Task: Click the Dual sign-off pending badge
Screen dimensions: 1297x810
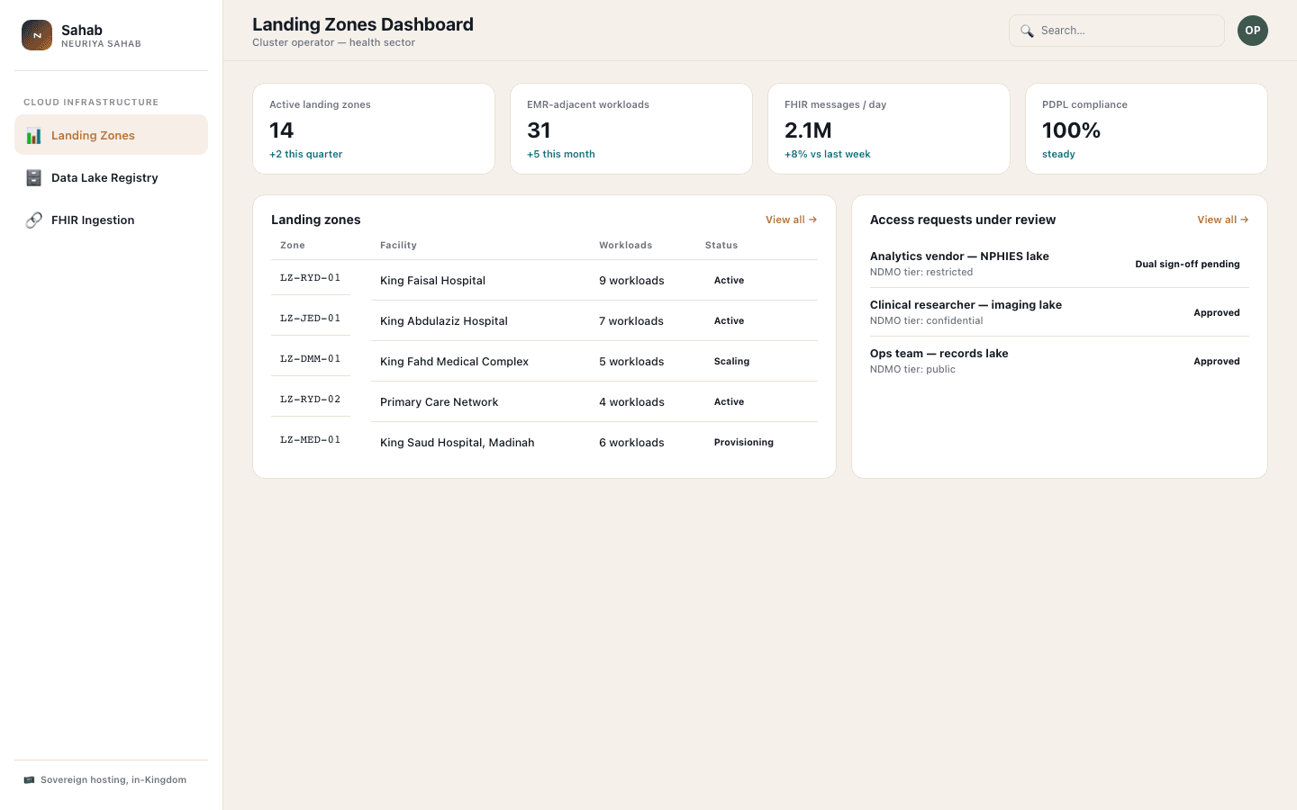Action: [1187, 264]
